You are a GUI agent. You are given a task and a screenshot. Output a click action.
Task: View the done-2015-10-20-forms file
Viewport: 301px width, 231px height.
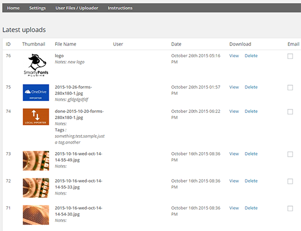pos(234,111)
